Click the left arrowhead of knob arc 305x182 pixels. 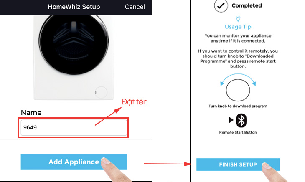(222, 84)
